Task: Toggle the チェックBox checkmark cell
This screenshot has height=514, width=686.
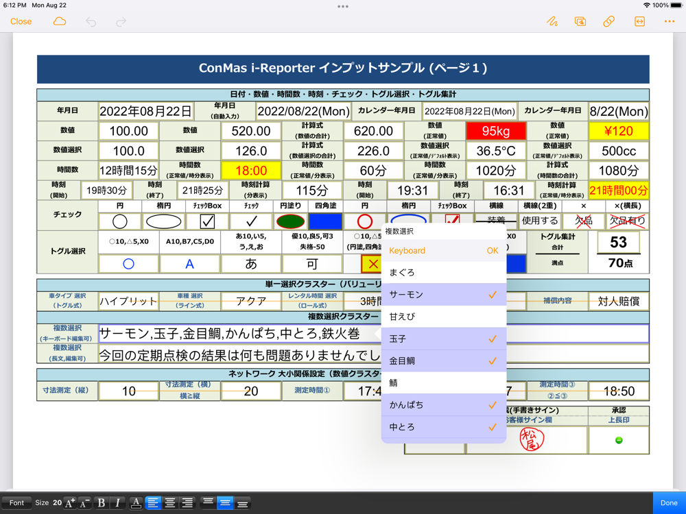Action: 207,221
